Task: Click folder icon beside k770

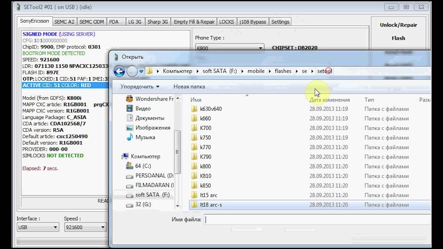Action: 194,147
